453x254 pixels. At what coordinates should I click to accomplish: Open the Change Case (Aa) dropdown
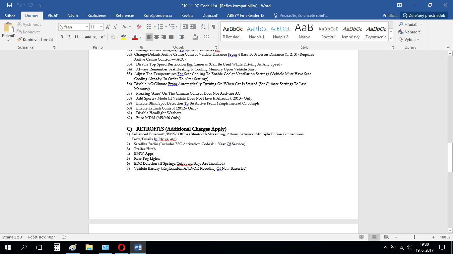coord(126,27)
